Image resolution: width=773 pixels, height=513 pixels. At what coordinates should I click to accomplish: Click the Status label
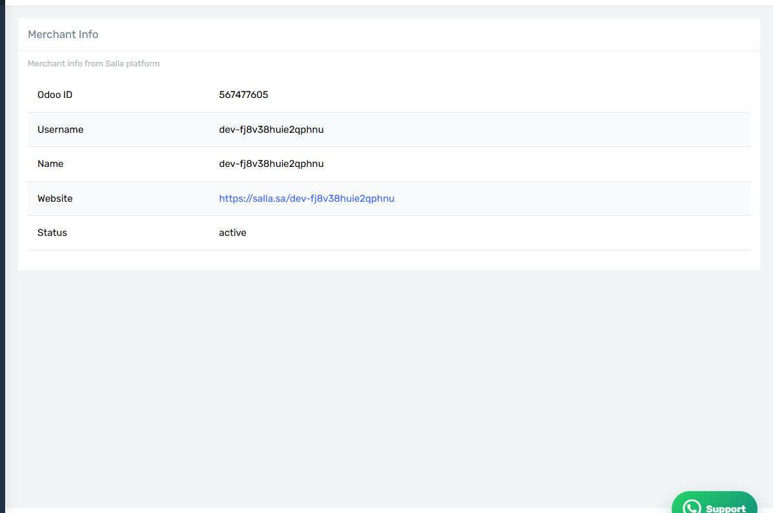(52, 233)
